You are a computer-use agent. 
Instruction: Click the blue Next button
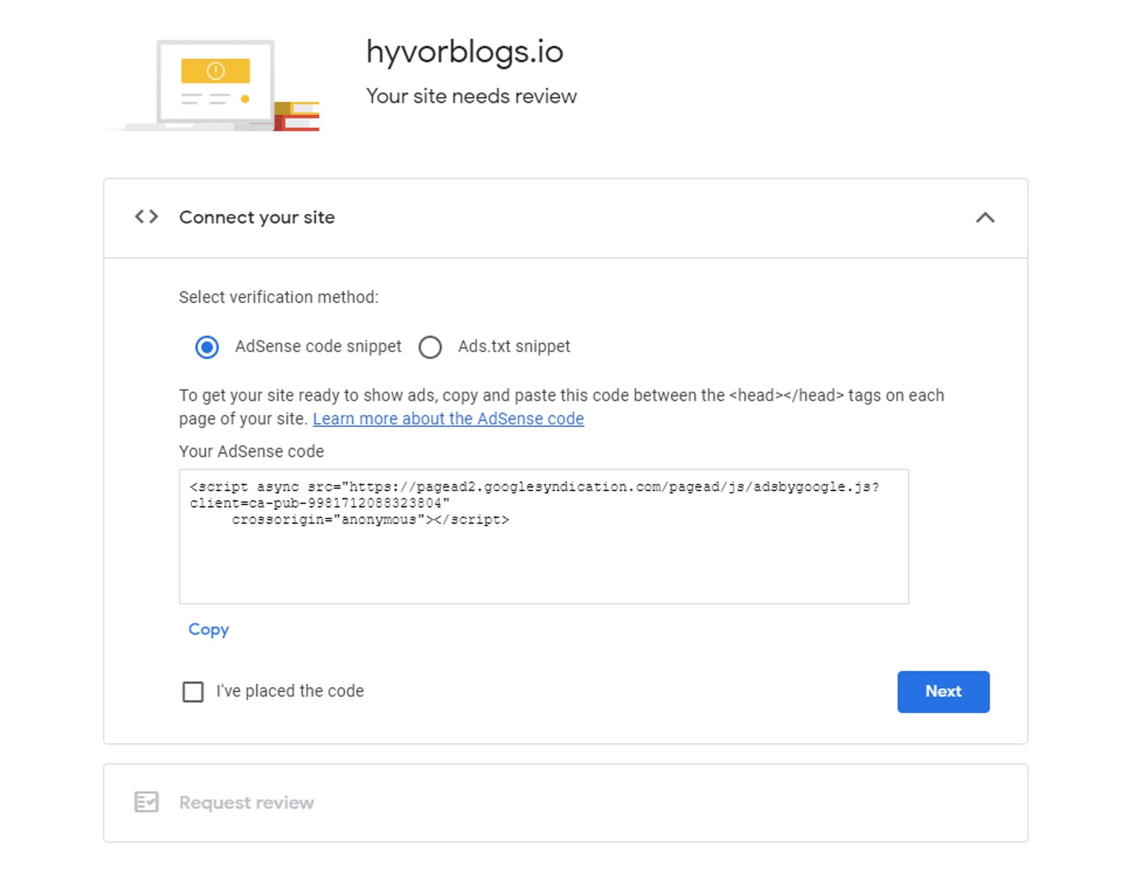click(x=943, y=692)
